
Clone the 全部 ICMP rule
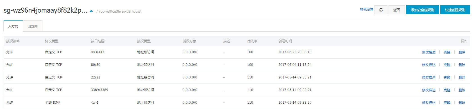[x=447, y=103]
